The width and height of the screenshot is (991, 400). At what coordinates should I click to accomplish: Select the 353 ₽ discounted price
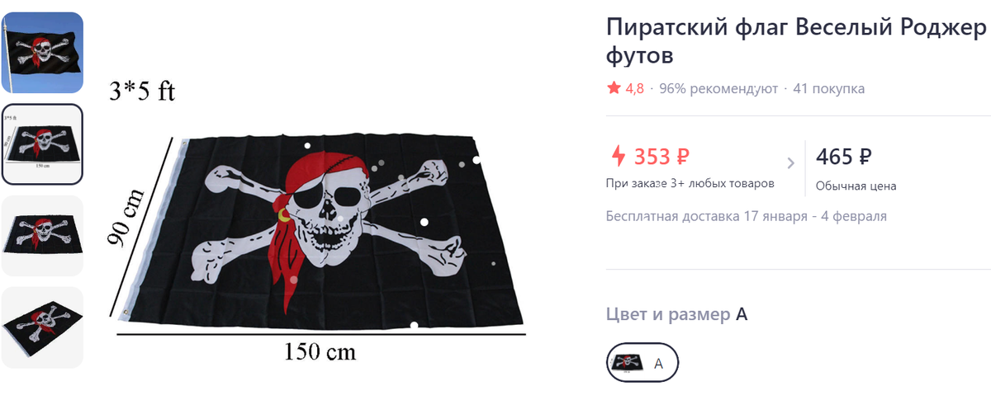click(x=661, y=156)
